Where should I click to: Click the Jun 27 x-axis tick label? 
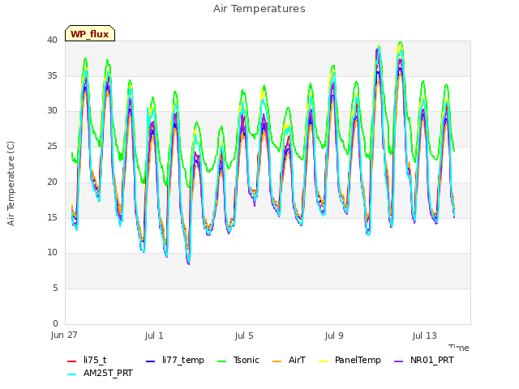(64, 336)
